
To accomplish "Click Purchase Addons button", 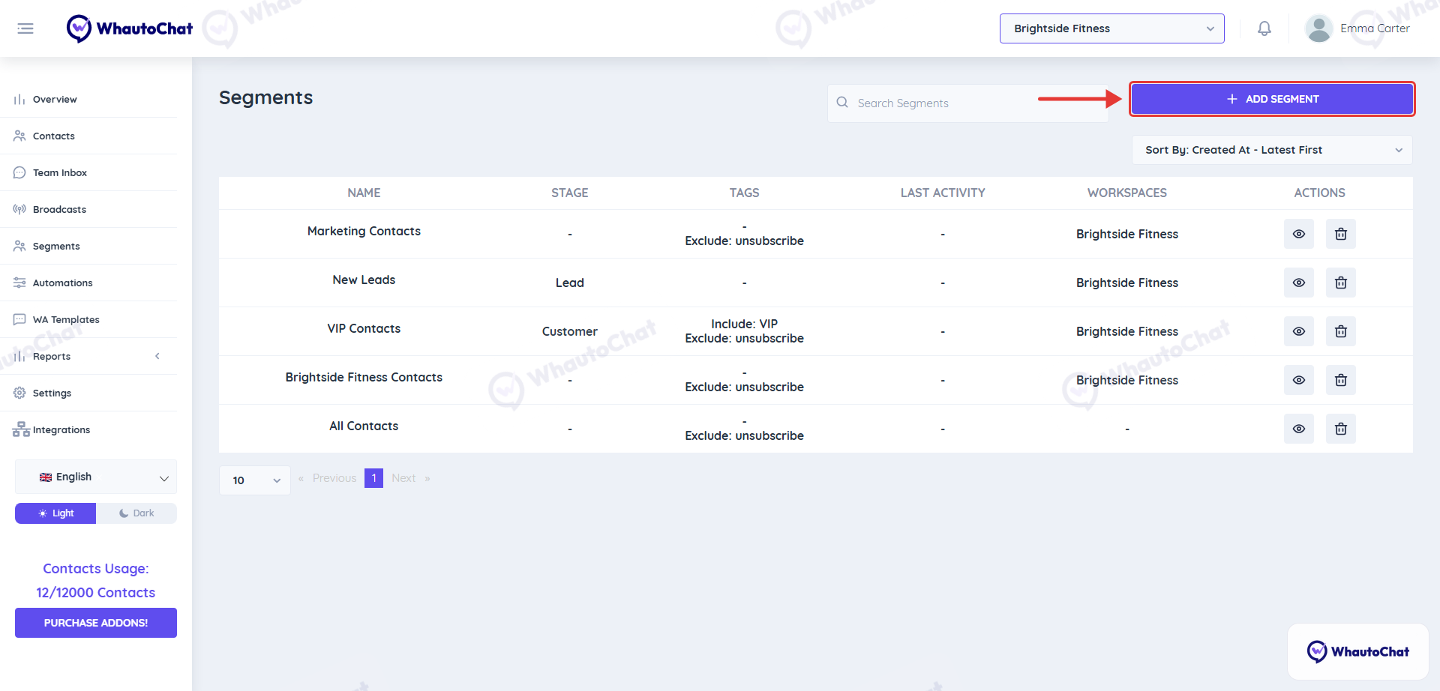I will tap(96, 623).
